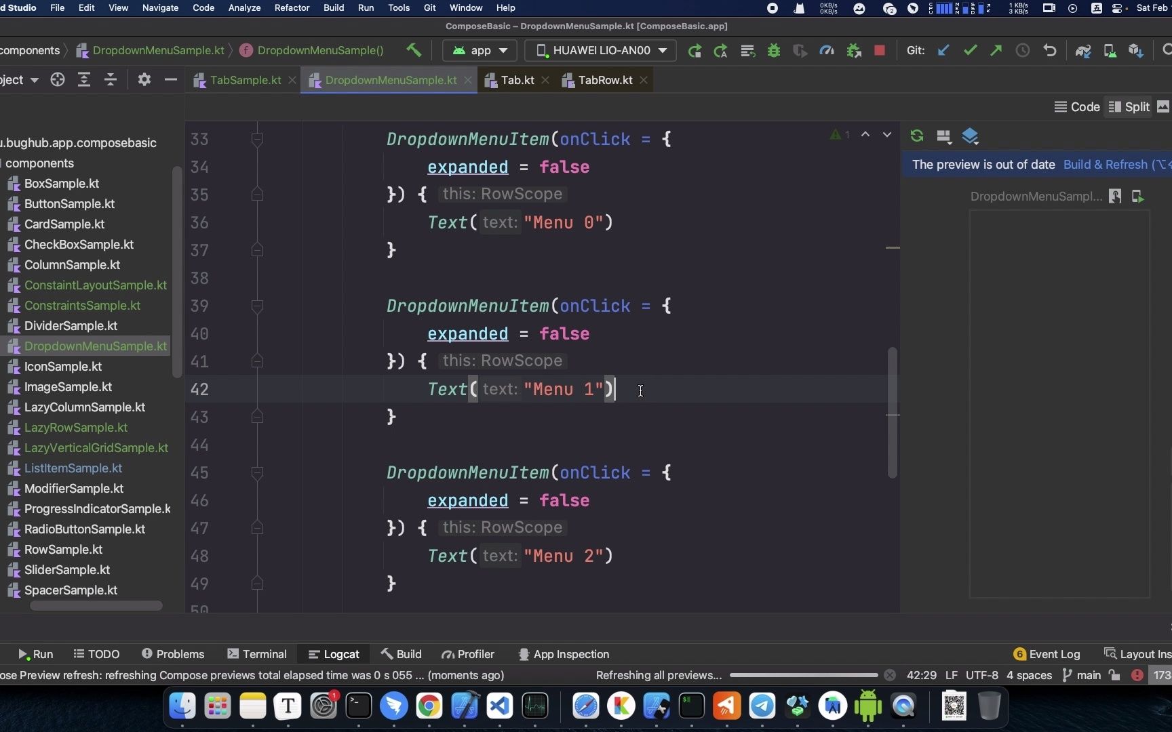Switch editor to Code-only view mode
Screen dimensions: 1172x732
coord(1078,106)
